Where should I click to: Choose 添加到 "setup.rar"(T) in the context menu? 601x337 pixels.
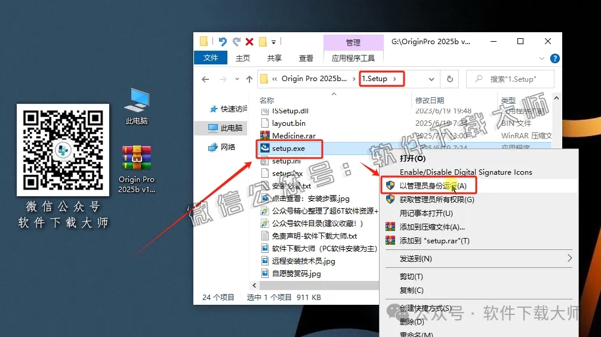coord(434,241)
